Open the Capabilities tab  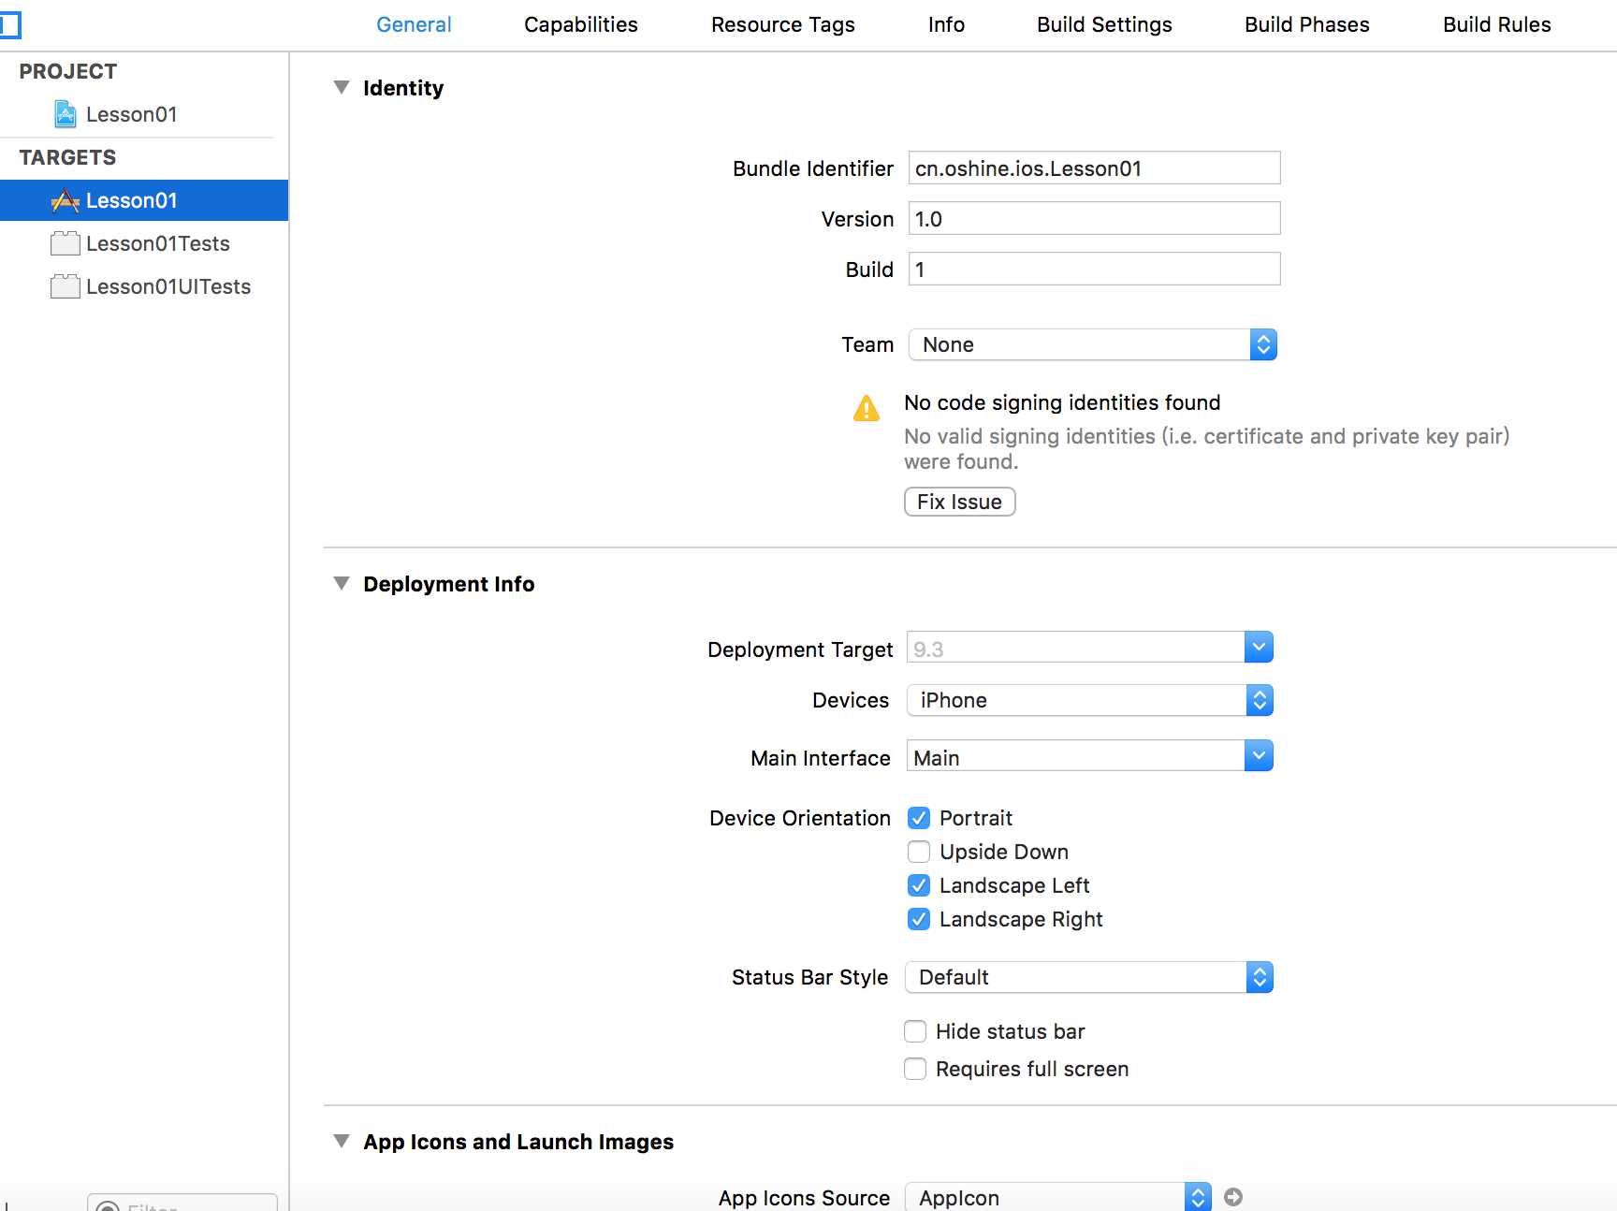tap(580, 25)
